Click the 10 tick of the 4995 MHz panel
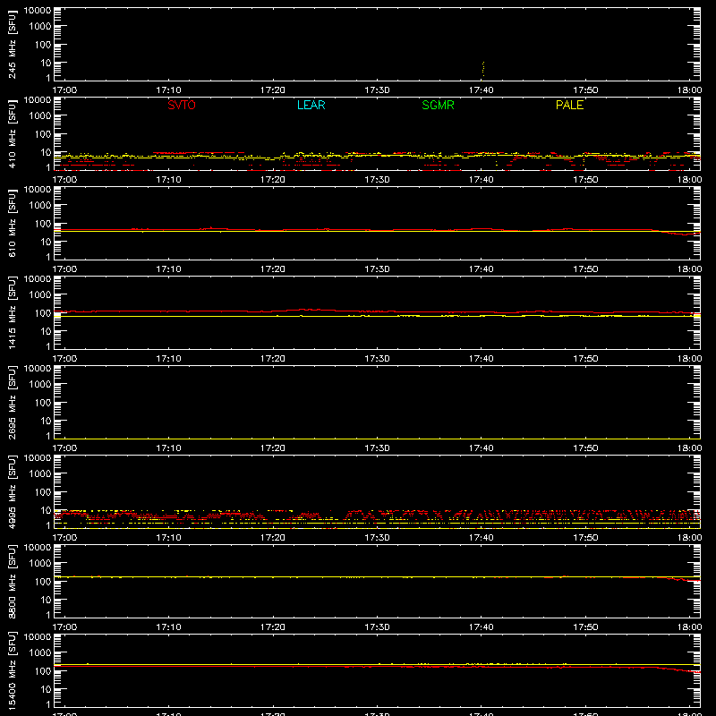This screenshot has height=716, width=716. [x=46, y=510]
